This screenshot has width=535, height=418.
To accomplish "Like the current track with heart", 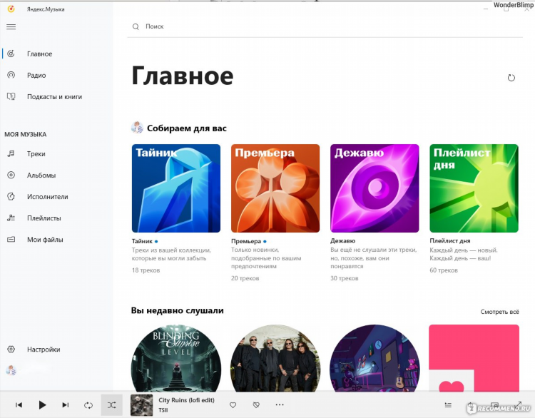I will [x=233, y=405].
